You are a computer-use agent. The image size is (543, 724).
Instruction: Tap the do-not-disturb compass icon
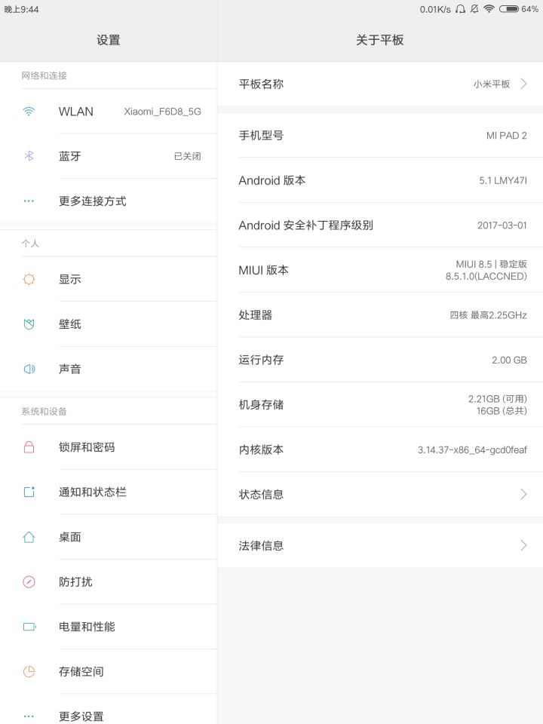(29, 581)
